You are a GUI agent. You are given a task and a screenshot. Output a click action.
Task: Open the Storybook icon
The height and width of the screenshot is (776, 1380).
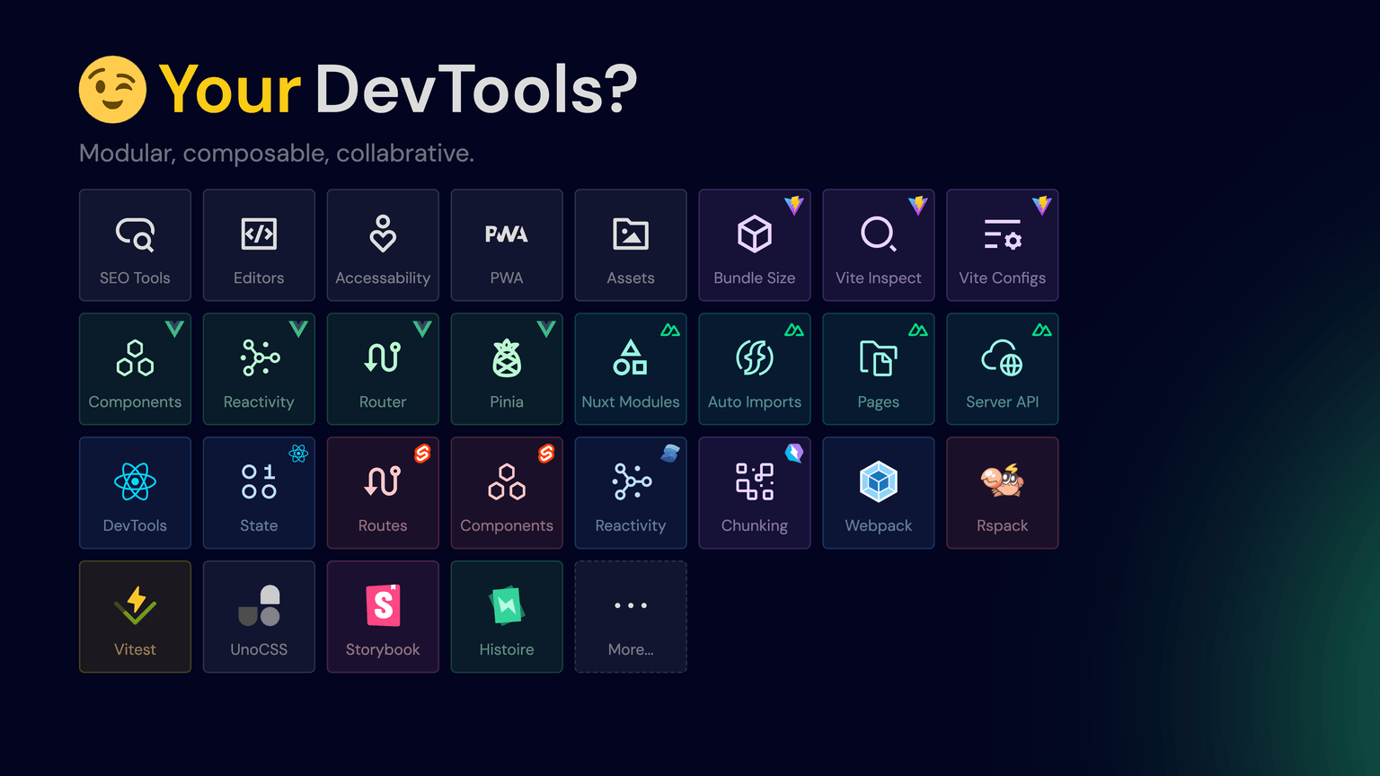pyautogui.click(x=383, y=606)
